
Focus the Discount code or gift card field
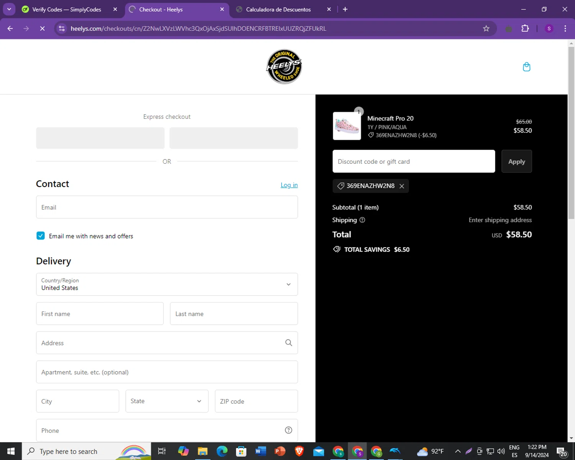tap(414, 161)
